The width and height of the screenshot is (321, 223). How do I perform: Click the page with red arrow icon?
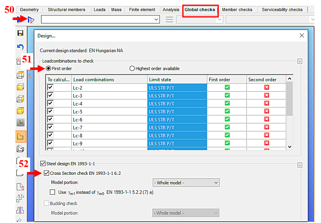coord(20,187)
